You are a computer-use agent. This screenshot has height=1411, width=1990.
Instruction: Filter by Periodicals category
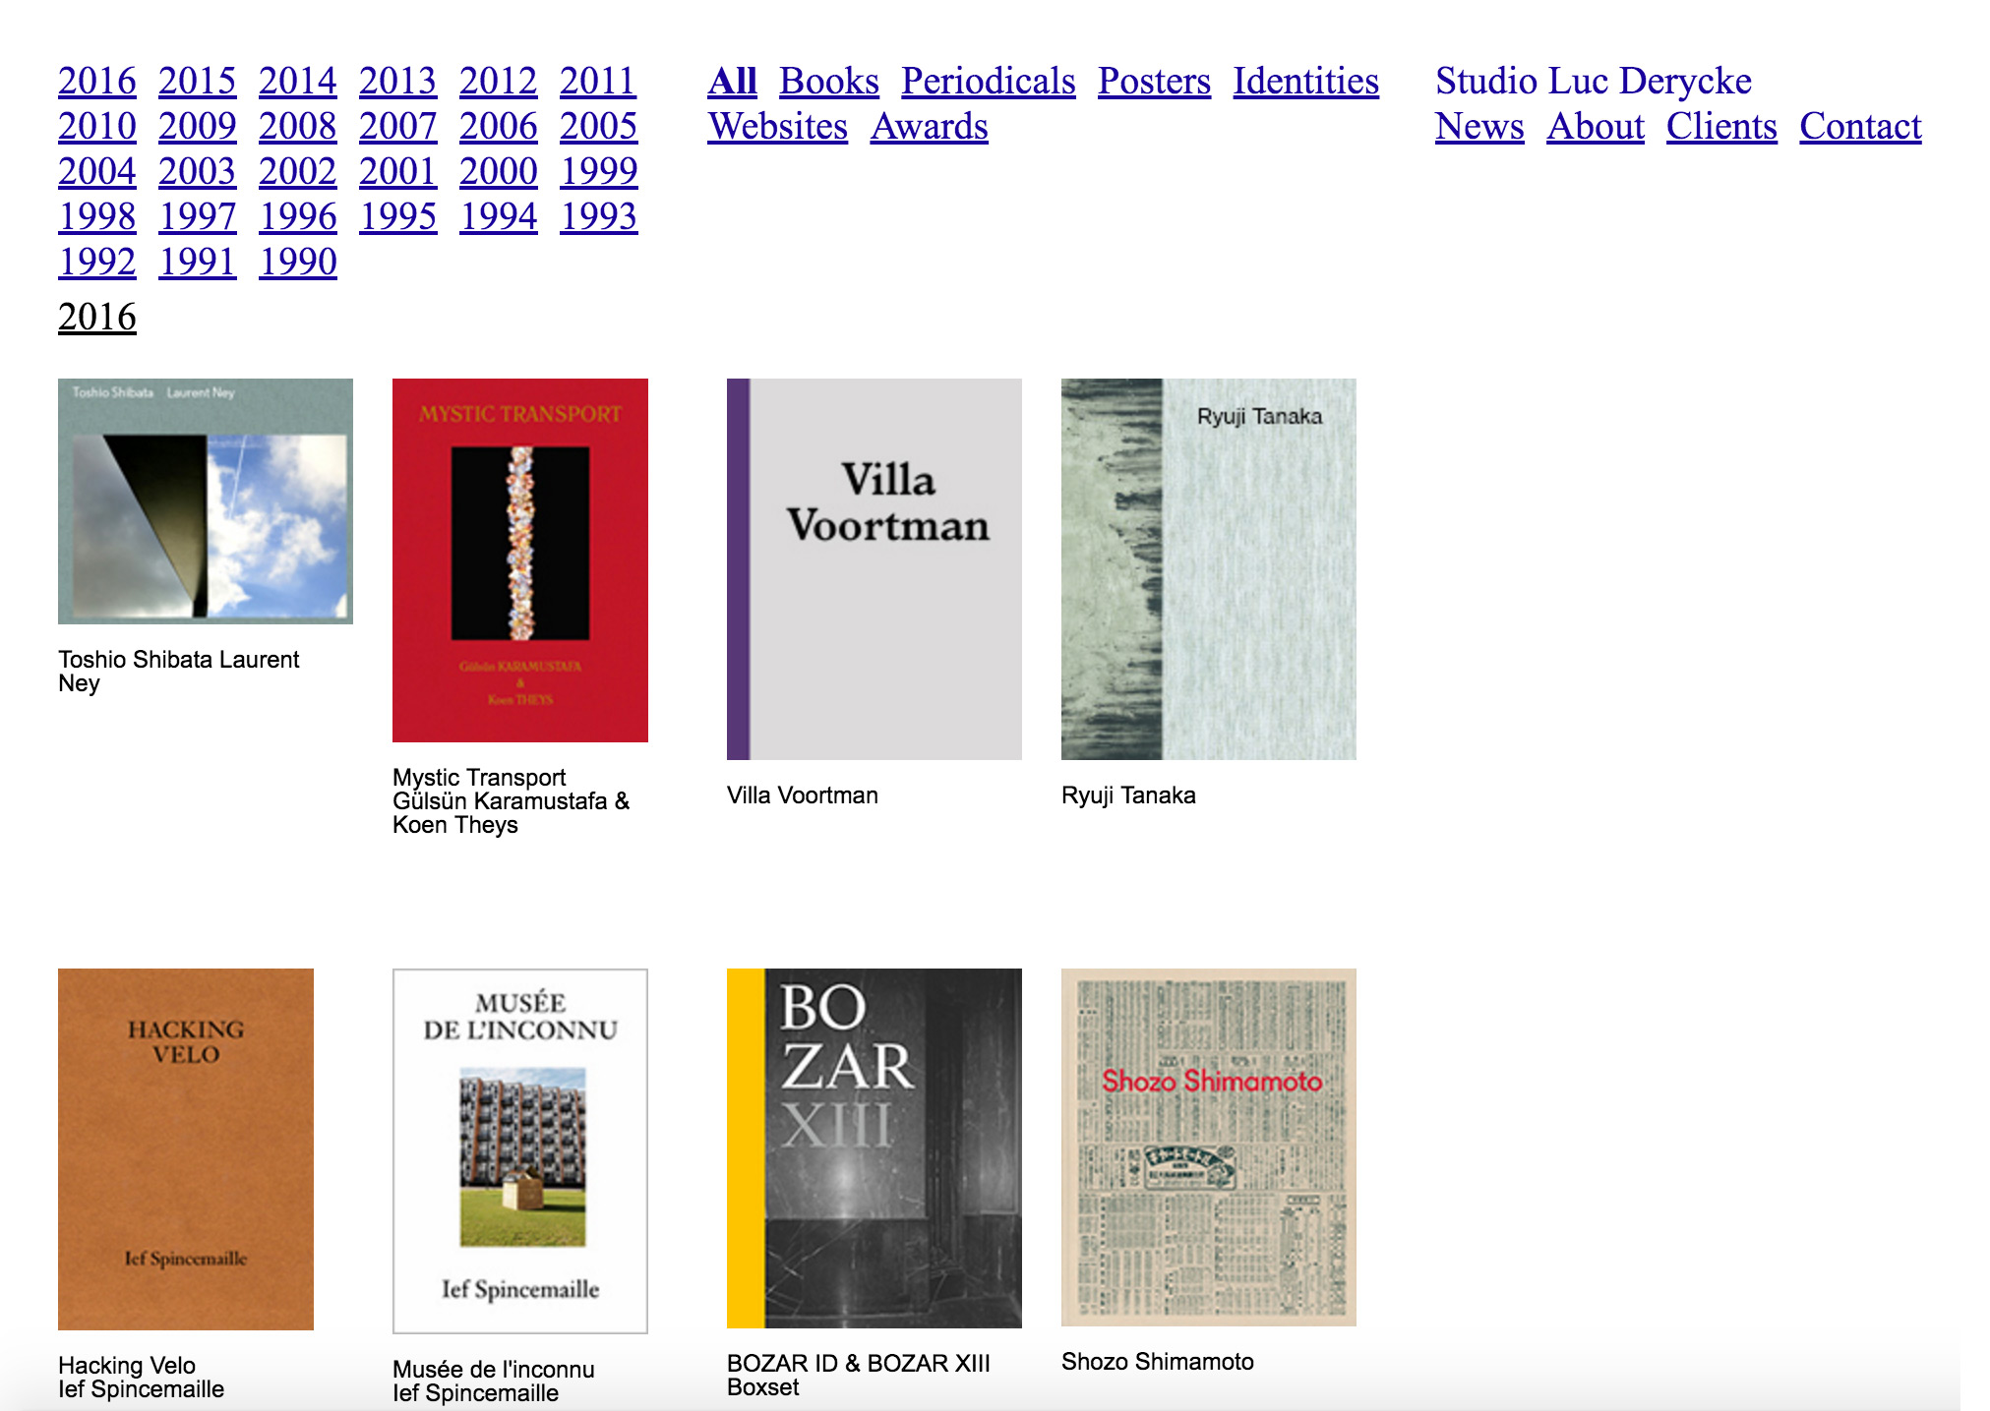(989, 81)
